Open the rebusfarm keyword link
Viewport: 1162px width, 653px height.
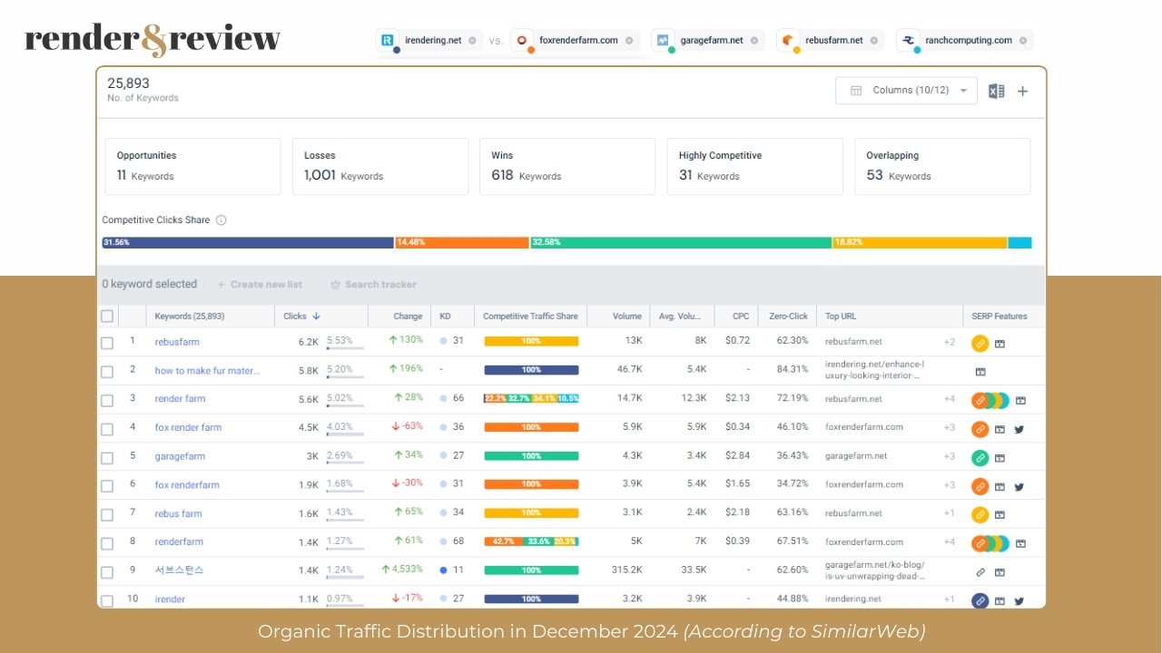point(177,342)
